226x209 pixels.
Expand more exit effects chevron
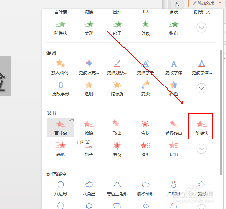point(202,149)
